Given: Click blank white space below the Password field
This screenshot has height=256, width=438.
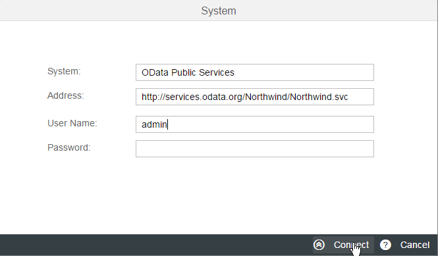Looking at the screenshot, I should [x=218, y=195].
